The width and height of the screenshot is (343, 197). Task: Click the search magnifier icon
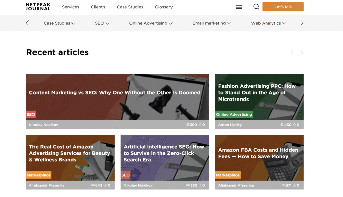point(256,7)
